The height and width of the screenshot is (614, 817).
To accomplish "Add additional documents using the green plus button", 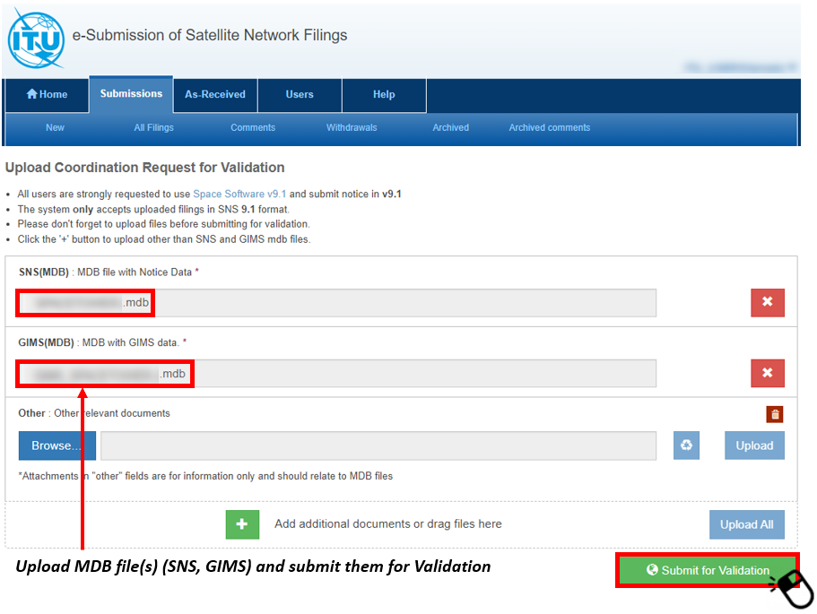I will (x=242, y=524).
